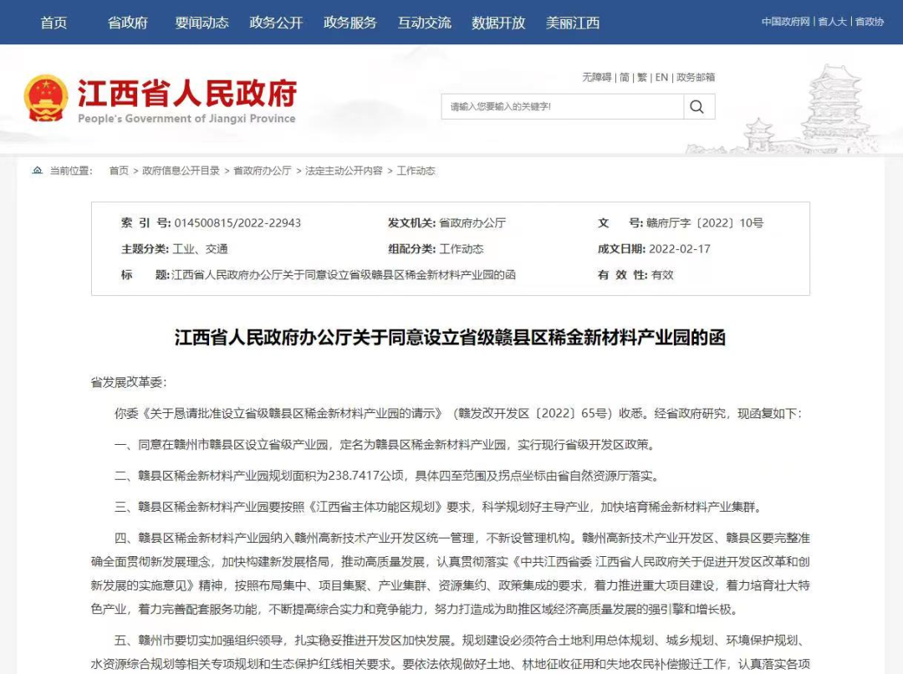Image resolution: width=903 pixels, height=674 pixels.
Task: Click the issuing agency value 省政府办公厅
Action: click(472, 223)
